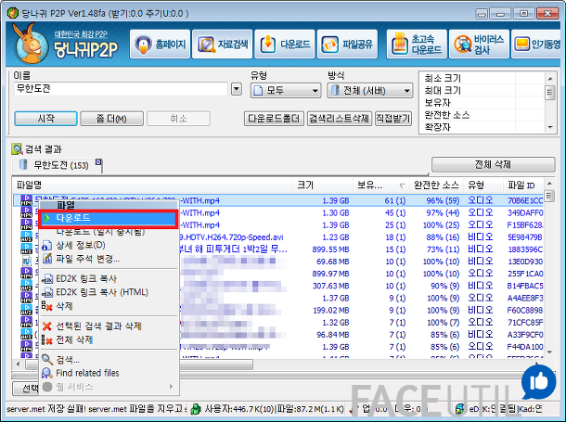
Task: Select 상세 정보(D) from the context menu
Action: pos(81,246)
